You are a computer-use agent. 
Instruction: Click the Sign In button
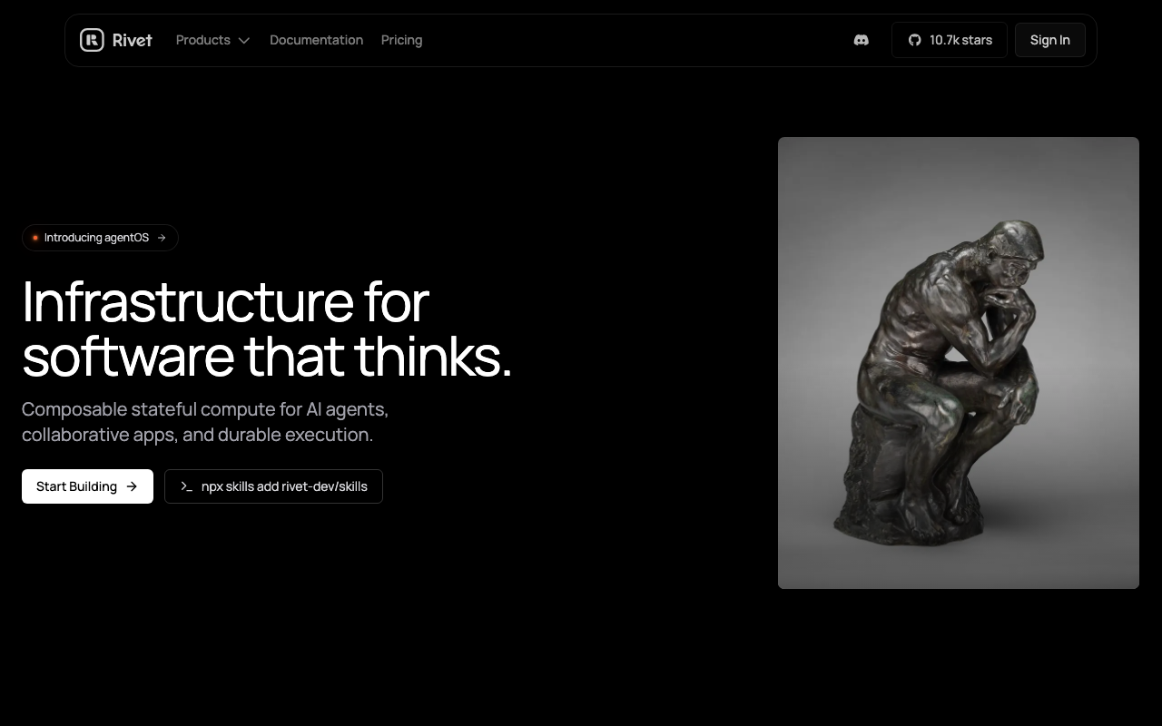(1050, 40)
